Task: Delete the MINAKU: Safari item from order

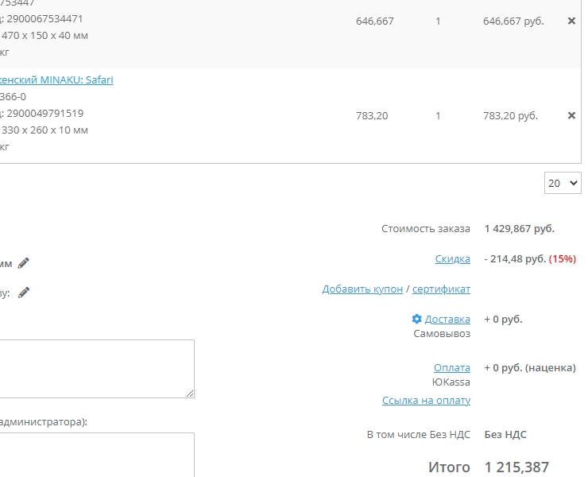Action: pyautogui.click(x=571, y=116)
